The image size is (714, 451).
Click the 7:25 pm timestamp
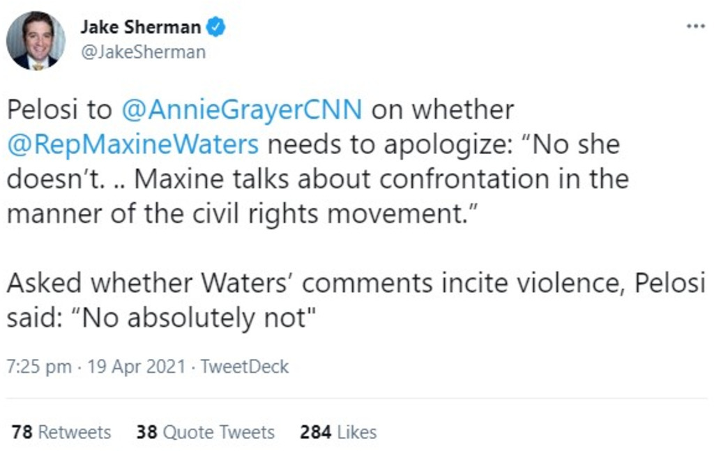point(39,367)
